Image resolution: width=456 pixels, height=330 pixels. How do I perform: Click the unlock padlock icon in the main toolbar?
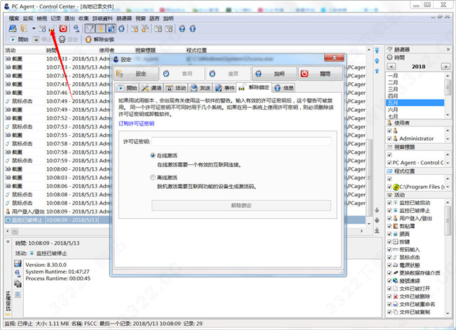point(53,29)
